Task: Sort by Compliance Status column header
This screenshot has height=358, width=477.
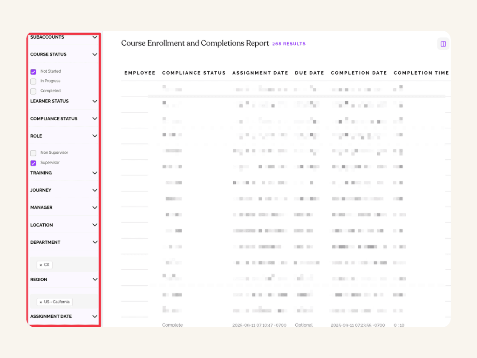Action: tap(194, 73)
